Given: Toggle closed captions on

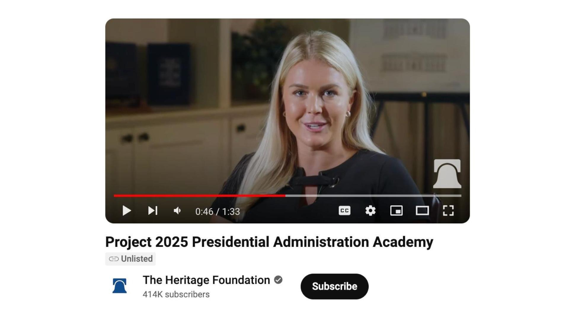Looking at the screenshot, I should tap(344, 211).
